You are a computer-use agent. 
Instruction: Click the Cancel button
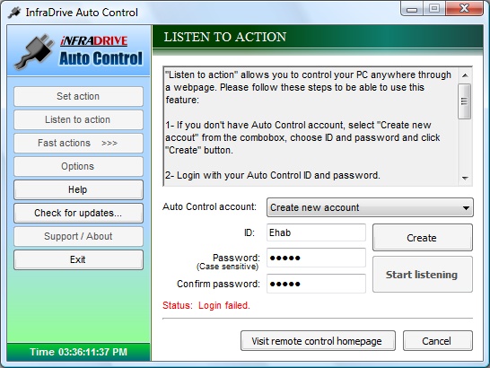click(x=438, y=341)
